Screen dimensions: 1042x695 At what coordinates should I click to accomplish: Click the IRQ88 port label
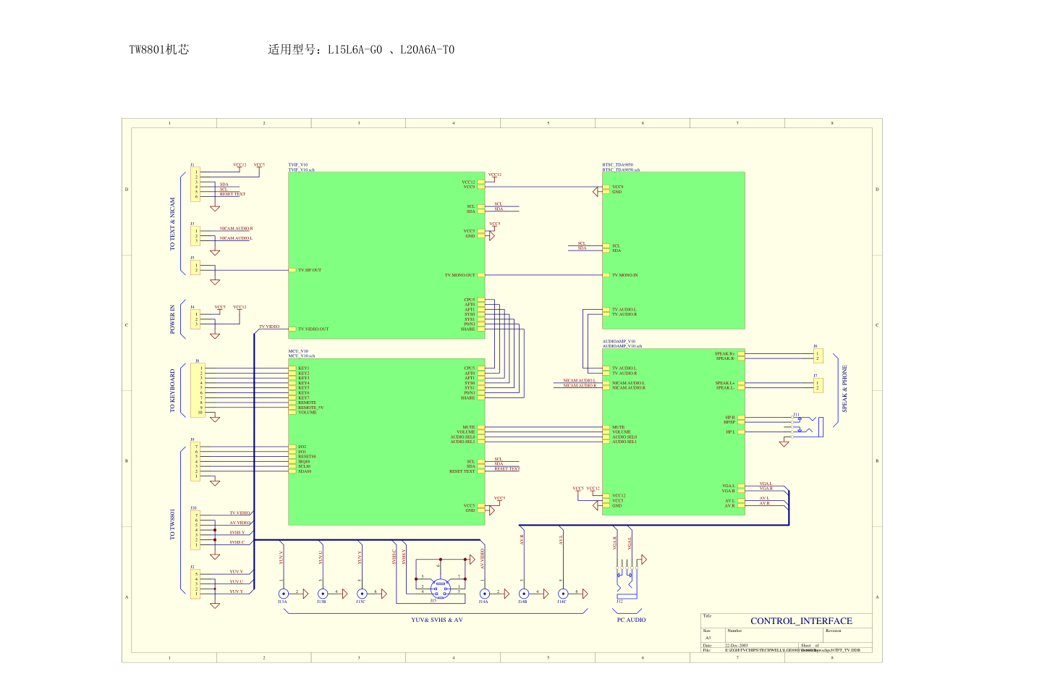(304, 461)
